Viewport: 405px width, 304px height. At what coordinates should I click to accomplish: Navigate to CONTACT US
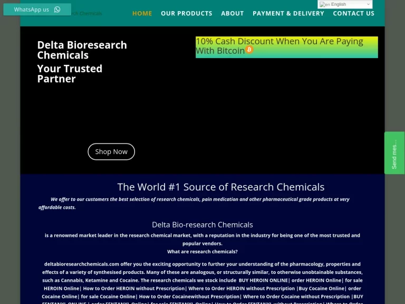click(x=354, y=13)
